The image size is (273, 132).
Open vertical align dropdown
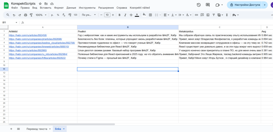coord(174,15)
